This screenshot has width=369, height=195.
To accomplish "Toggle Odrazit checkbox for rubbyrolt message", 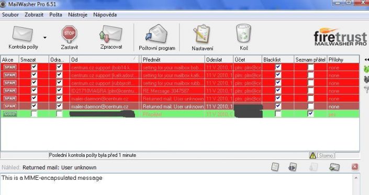I will pos(59,83).
